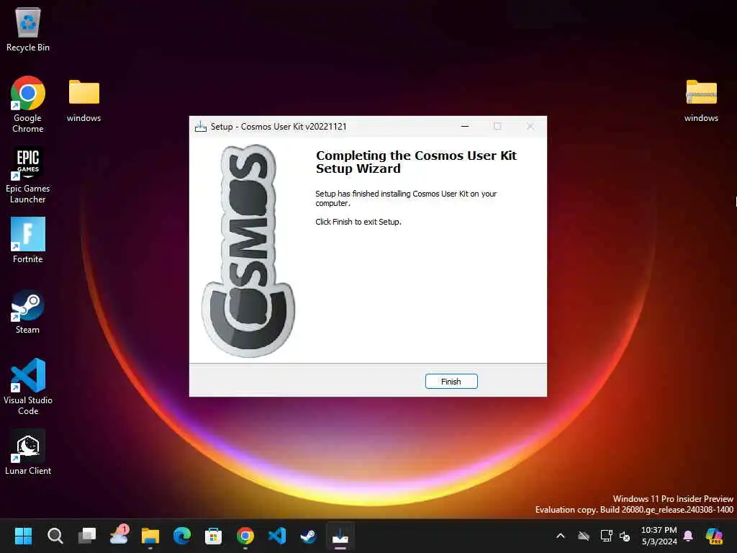
Task: Click the cloud sync tray icon
Action: pyautogui.click(x=584, y=536)
